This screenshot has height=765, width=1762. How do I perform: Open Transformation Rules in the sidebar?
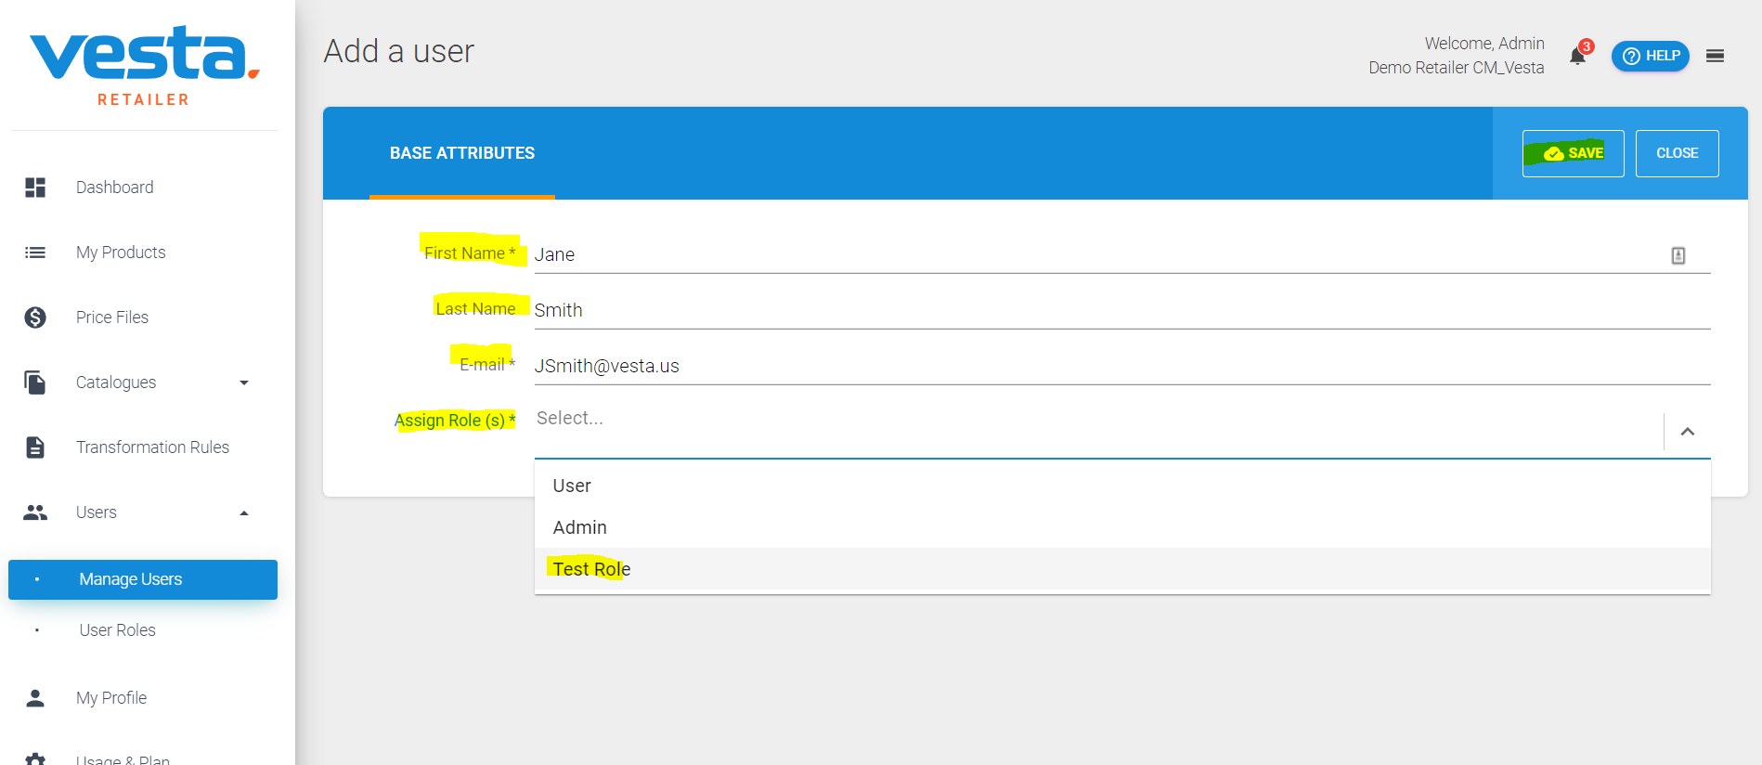(x=152, y=447)
